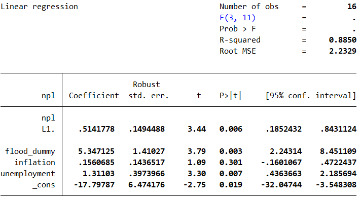
Task: Select the Root MSE value 2.2329
Action: click(x=343, y=51)
